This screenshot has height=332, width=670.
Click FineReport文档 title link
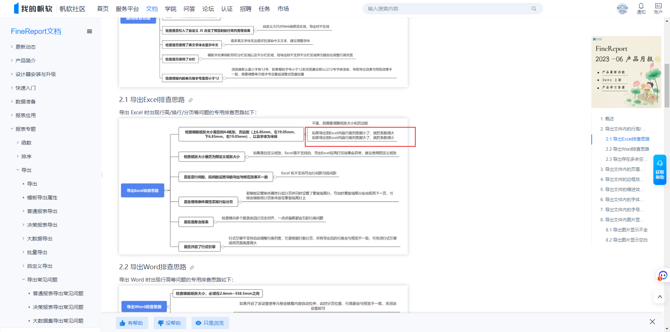(x=36, y=31)
